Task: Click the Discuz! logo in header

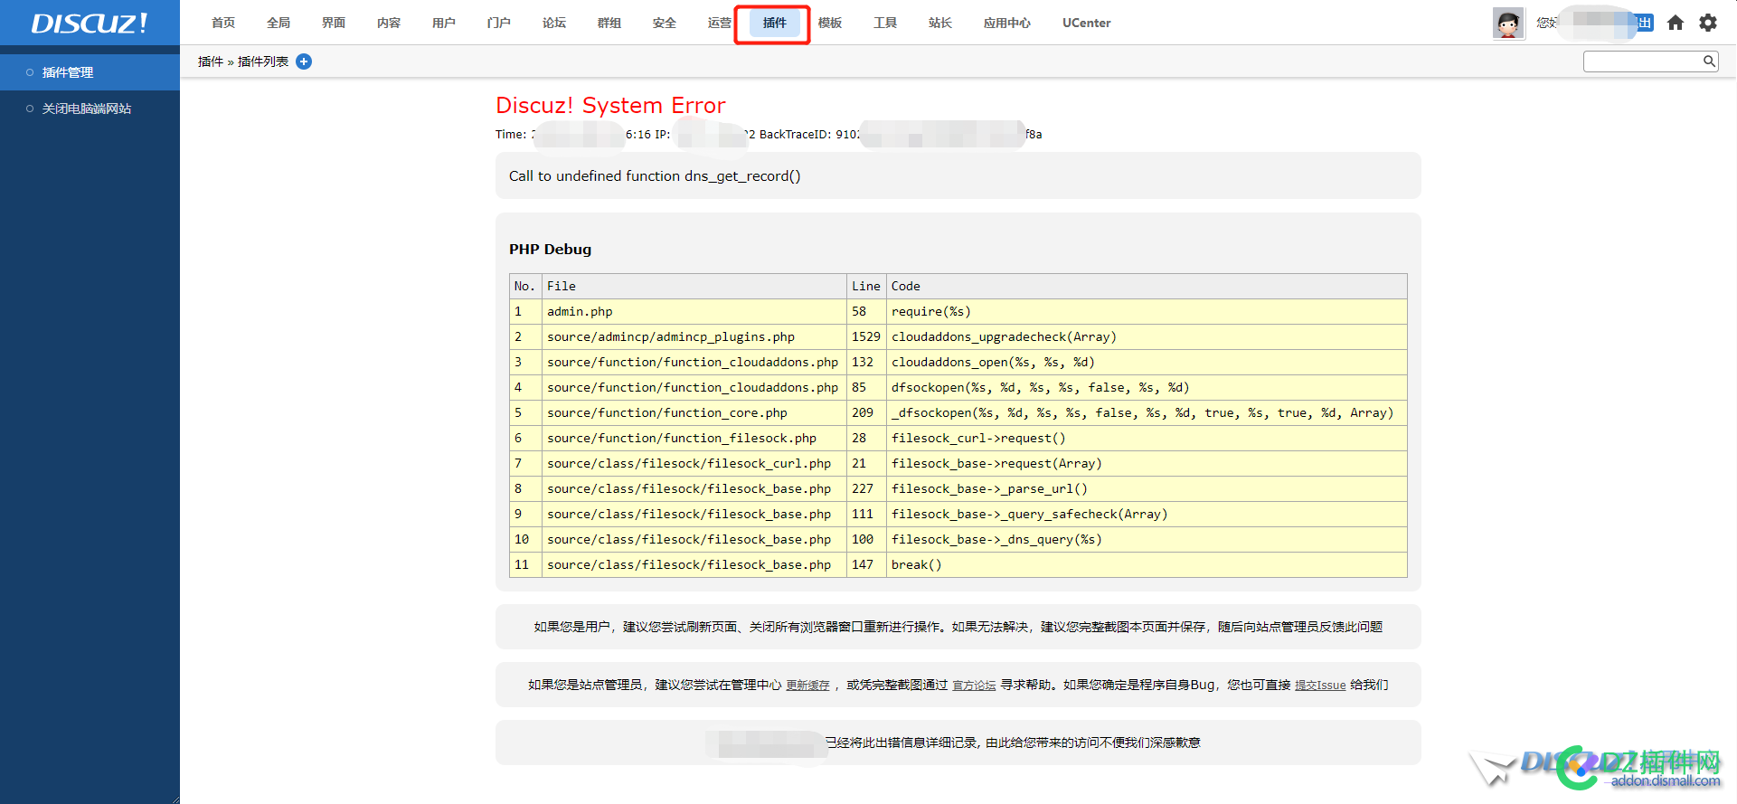Action: [90, 23]
